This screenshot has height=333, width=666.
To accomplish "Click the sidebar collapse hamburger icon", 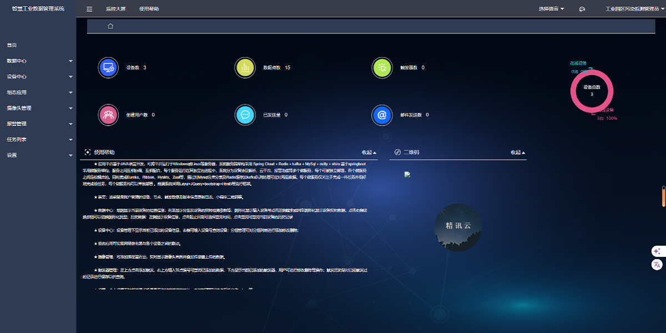I will click(89, 9).
